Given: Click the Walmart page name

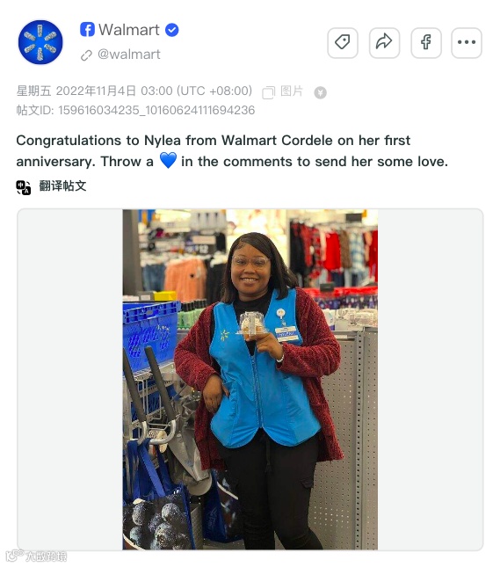Looking at the screenshot, I should tap(128, 29).
